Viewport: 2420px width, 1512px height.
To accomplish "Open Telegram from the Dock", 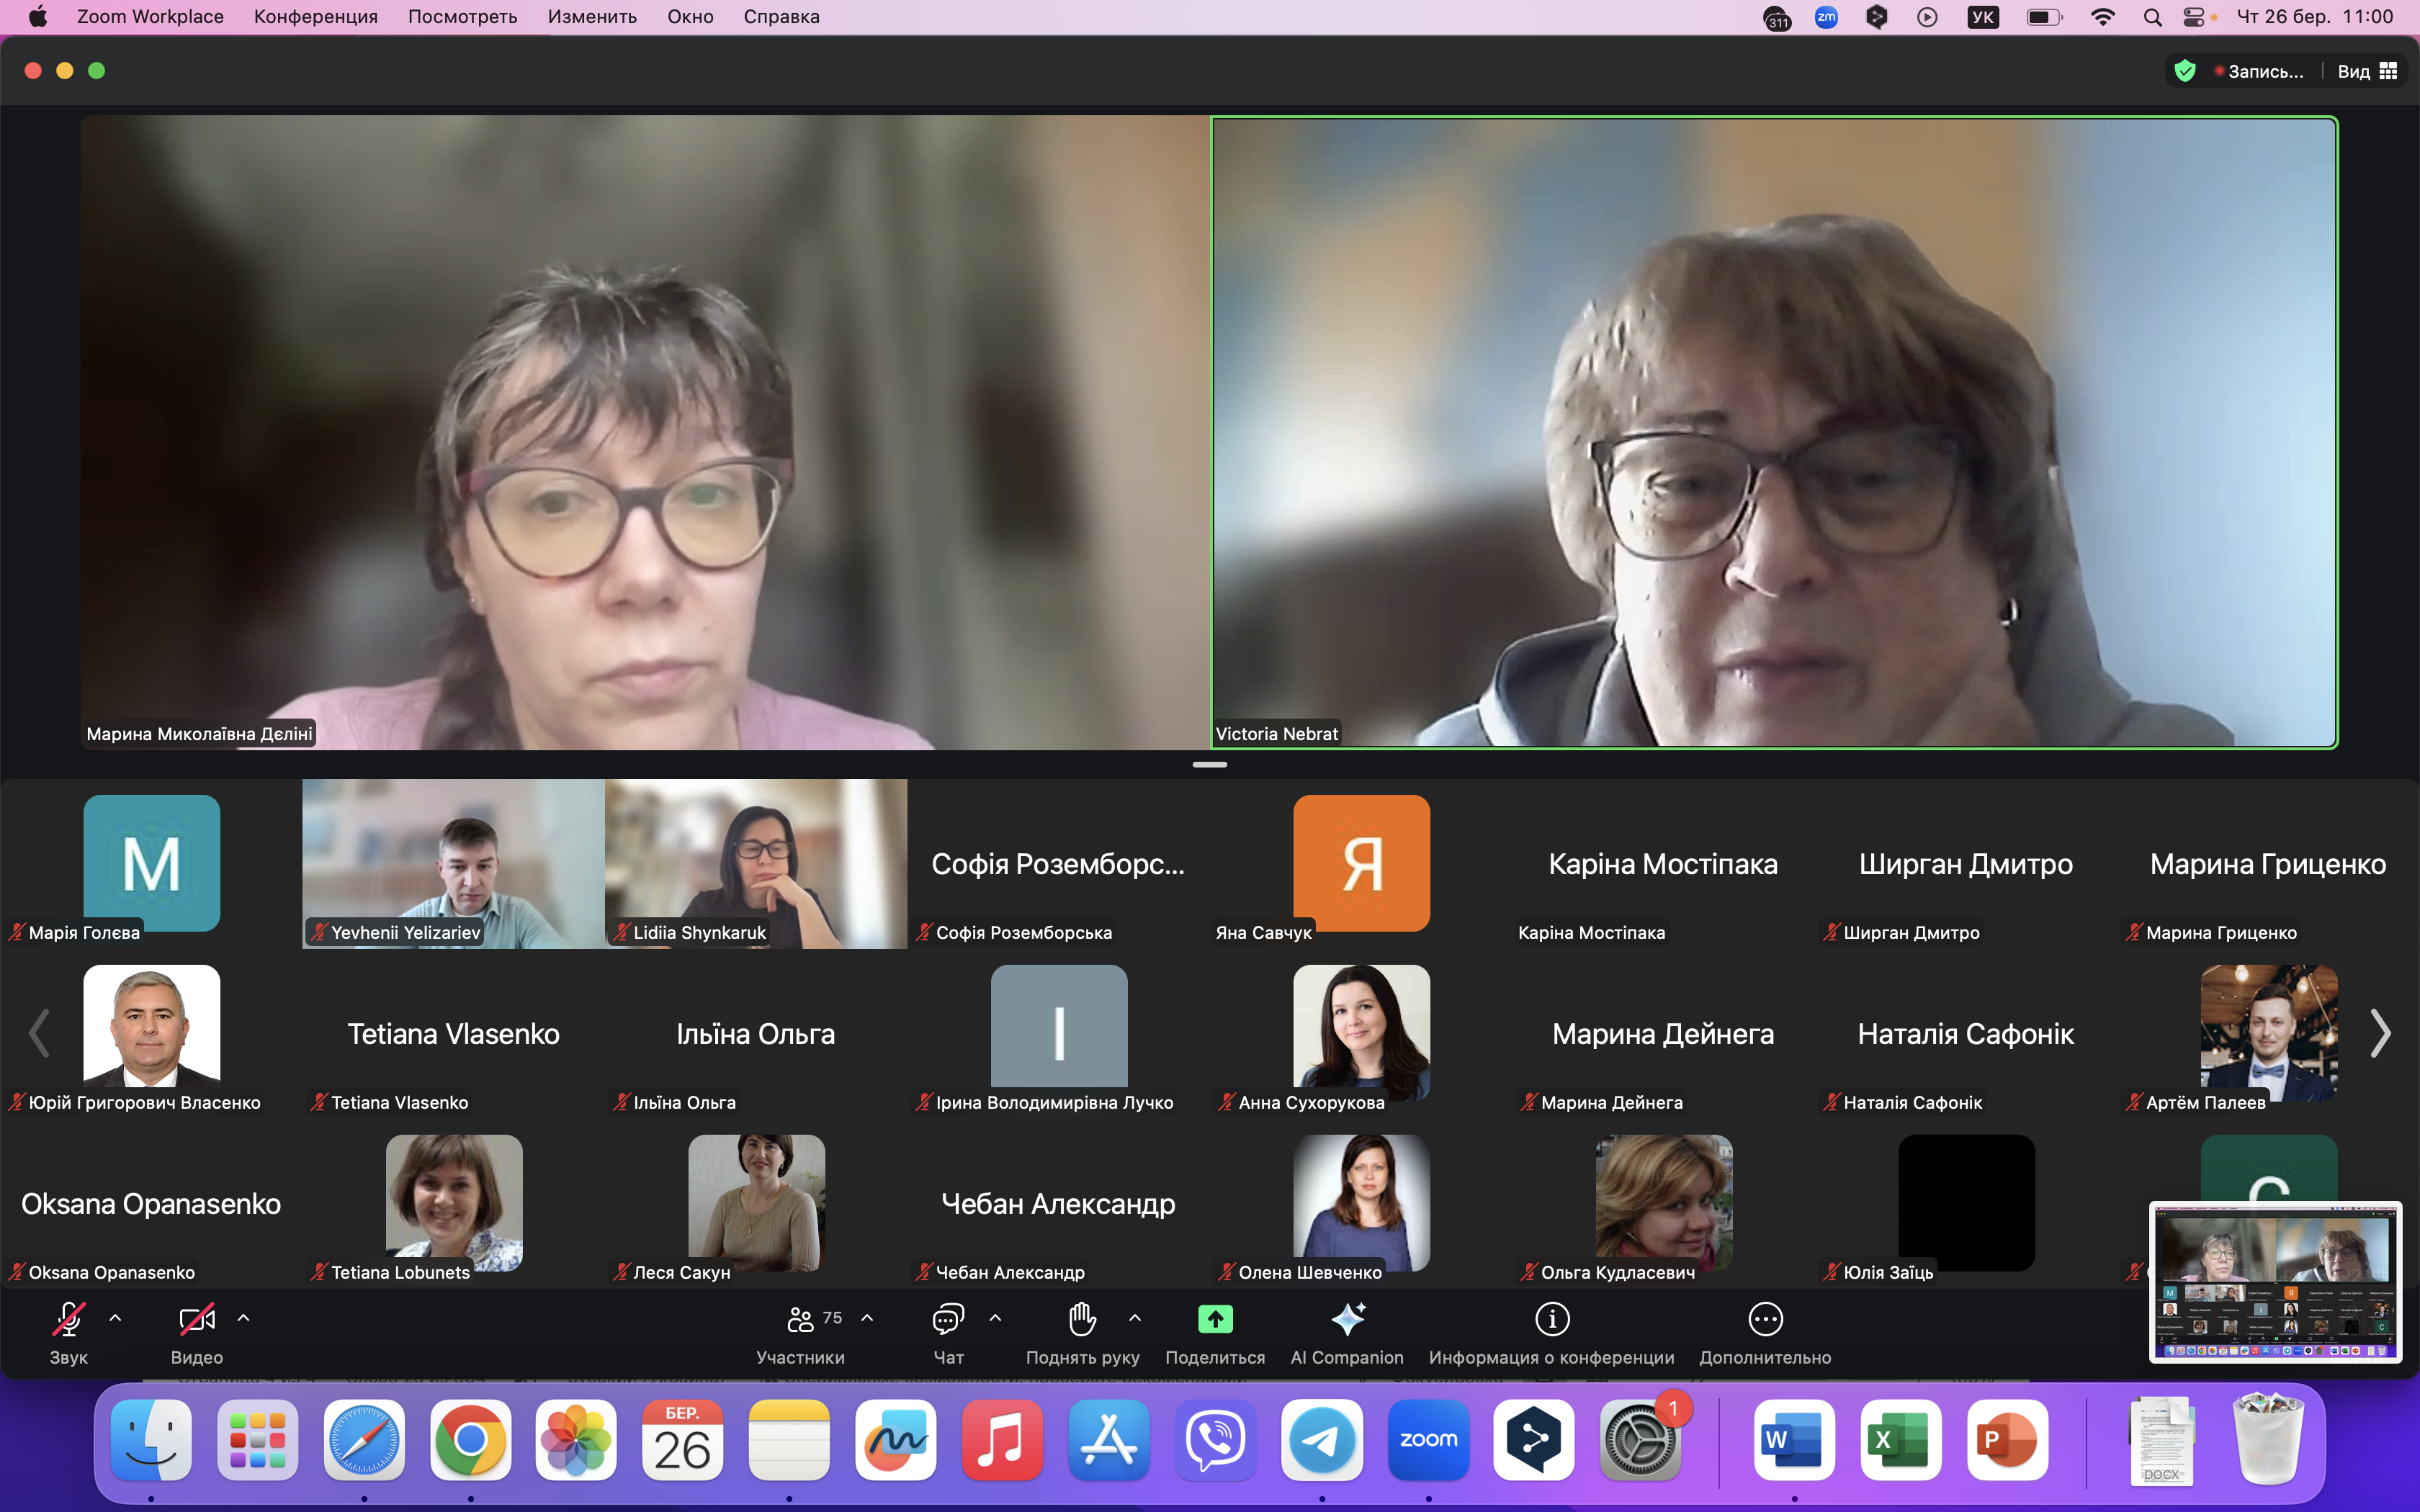I will coord(1322,1440).
